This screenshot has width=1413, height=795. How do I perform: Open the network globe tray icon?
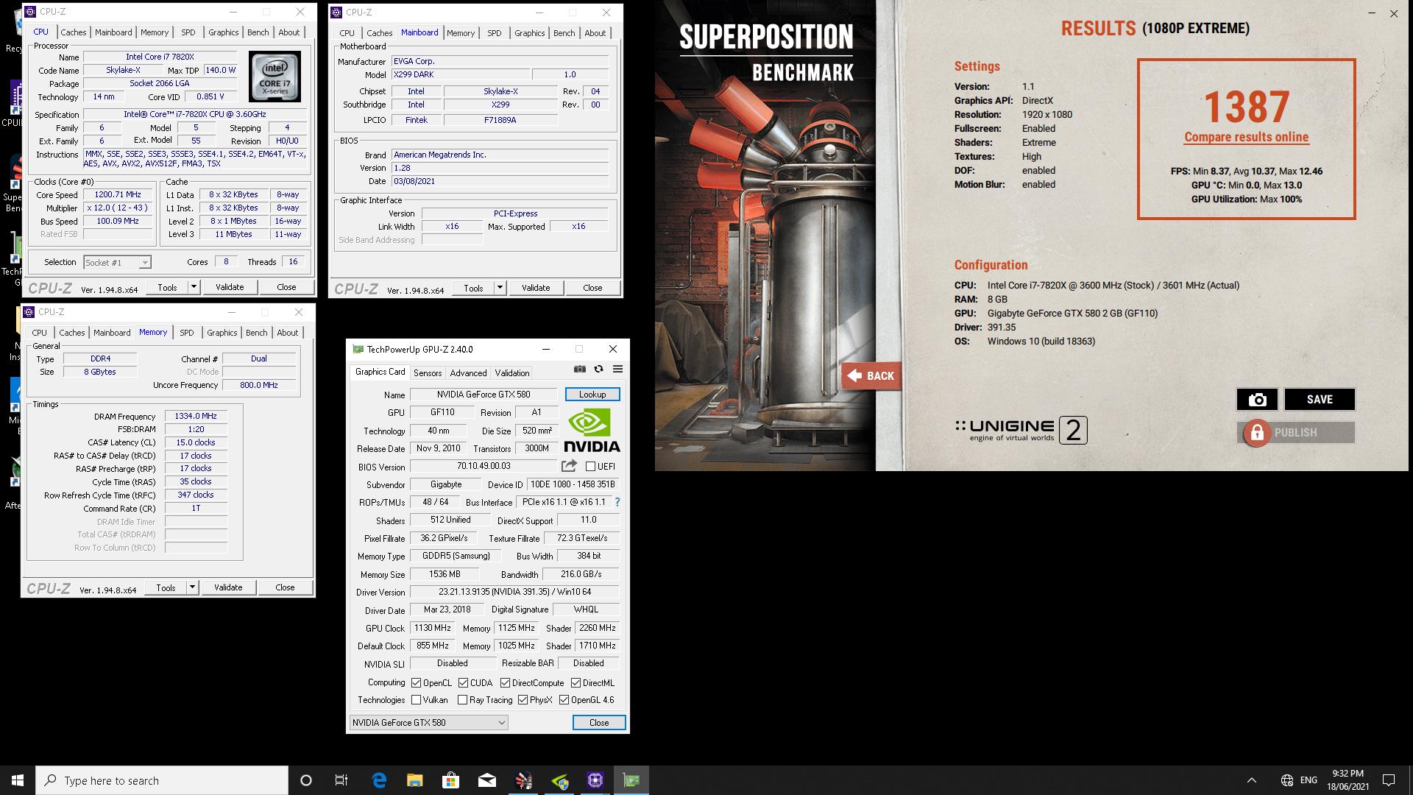(x=1287, y=780)
